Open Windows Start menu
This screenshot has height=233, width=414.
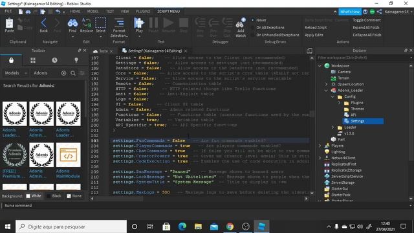point(8,227)
